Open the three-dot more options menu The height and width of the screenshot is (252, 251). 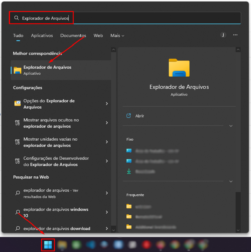click(x=235, y=35)
